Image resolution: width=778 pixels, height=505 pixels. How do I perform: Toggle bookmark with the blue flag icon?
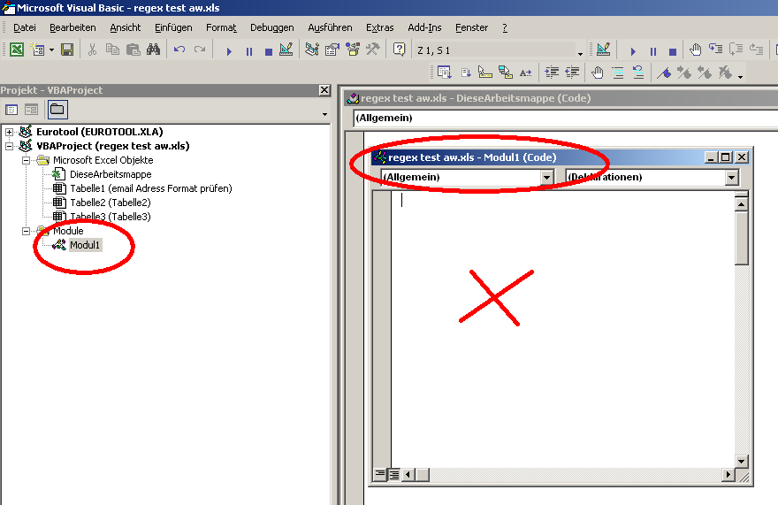(x=664, y=73)
